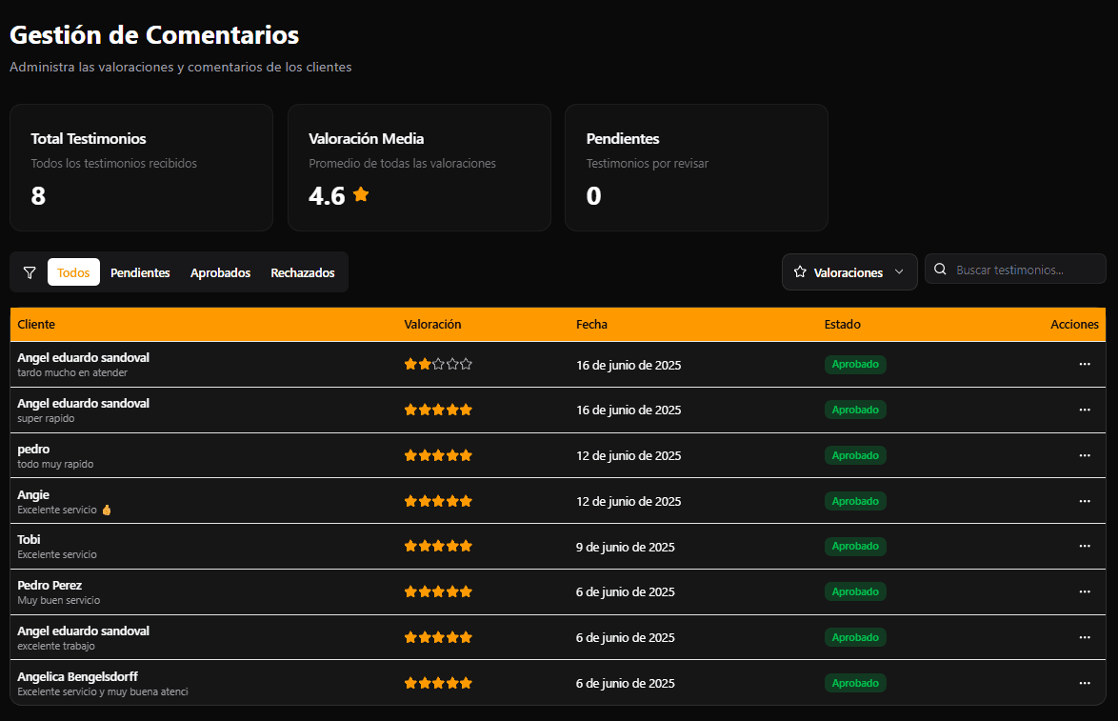Viewport: 1118px width, 721px height.
Task: Click the two-star rating in first row
Action: tap(438, 364)
